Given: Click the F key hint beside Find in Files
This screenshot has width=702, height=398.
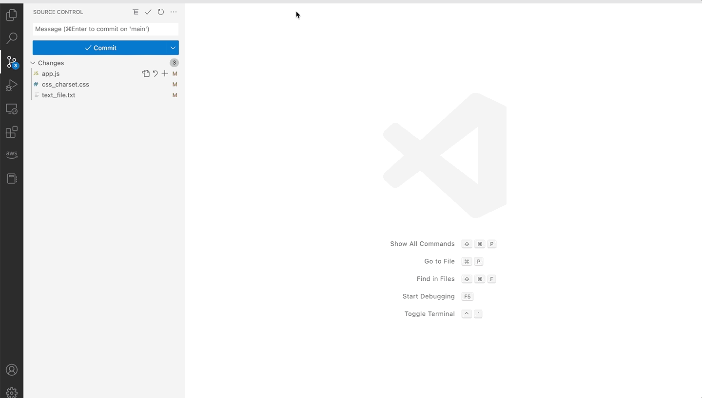Looking at the screenshot, I should pyautogui.click(x=492, y=279).
